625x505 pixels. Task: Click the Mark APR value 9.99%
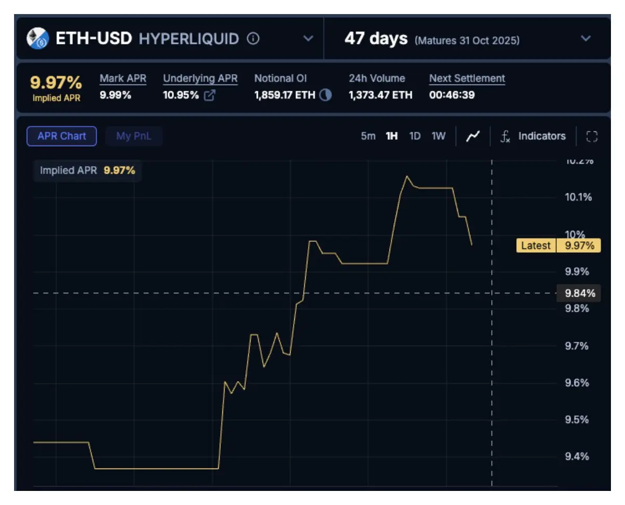click(116, 95)
